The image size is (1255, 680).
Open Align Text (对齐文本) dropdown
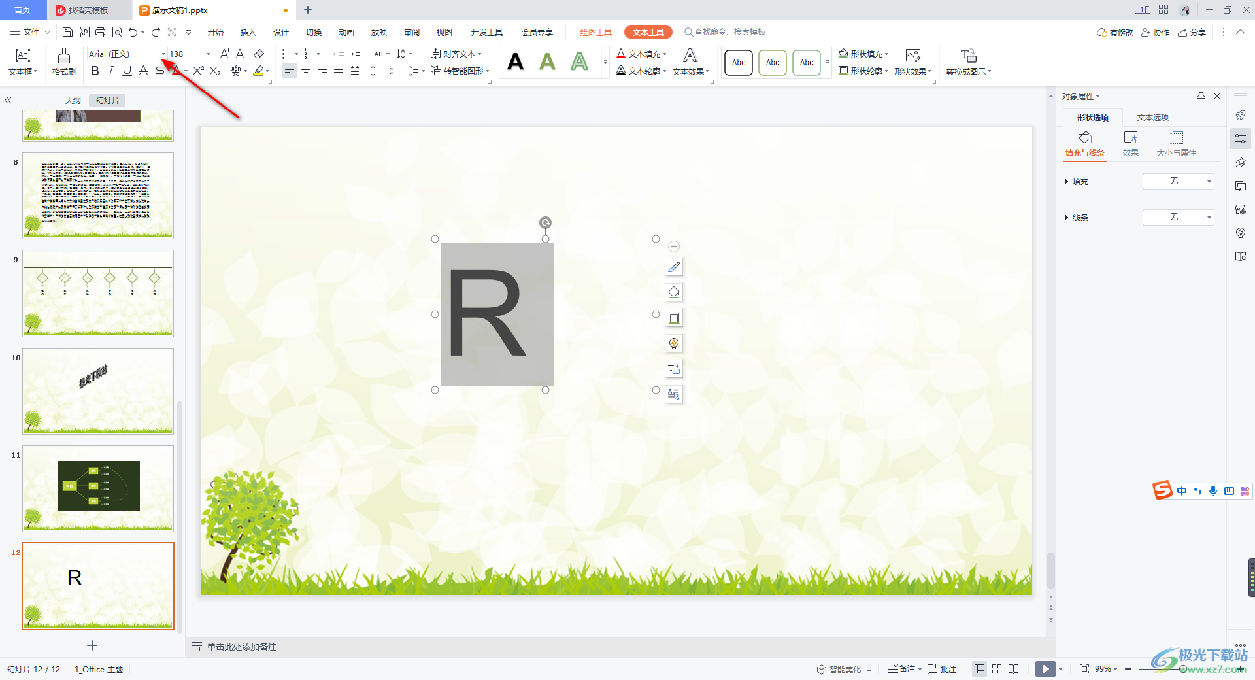coord(456,54)
